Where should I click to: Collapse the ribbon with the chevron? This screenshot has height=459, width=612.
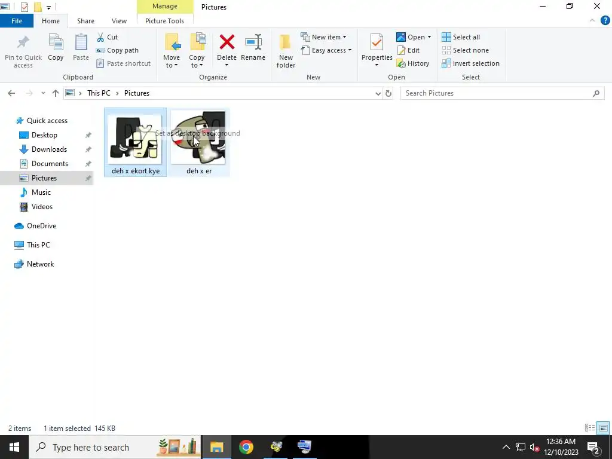click(592, 21)
